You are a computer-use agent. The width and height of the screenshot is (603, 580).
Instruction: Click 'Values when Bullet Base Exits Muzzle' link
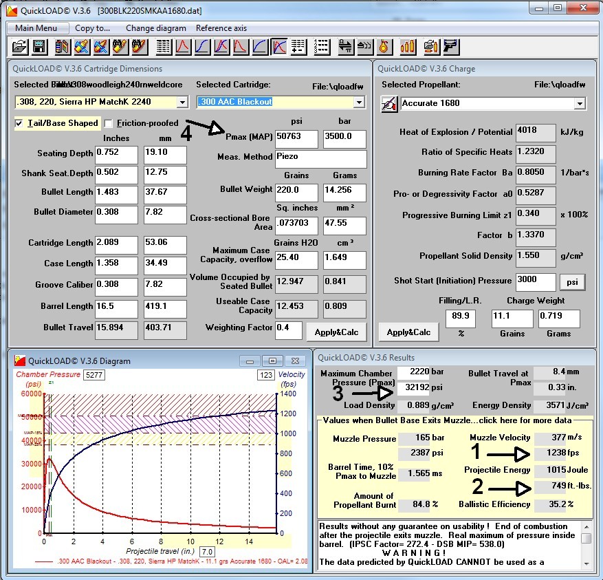click(447, 420)
